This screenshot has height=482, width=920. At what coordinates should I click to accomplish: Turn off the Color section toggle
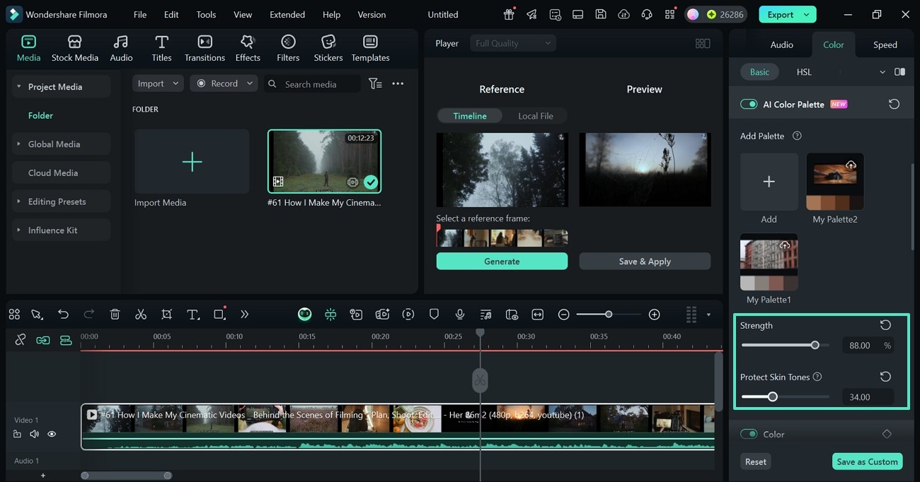(x=748, y=434)
